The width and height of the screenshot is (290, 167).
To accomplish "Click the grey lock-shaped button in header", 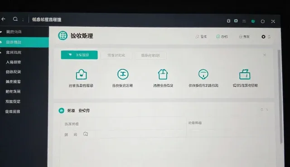I will click(244, 37).
